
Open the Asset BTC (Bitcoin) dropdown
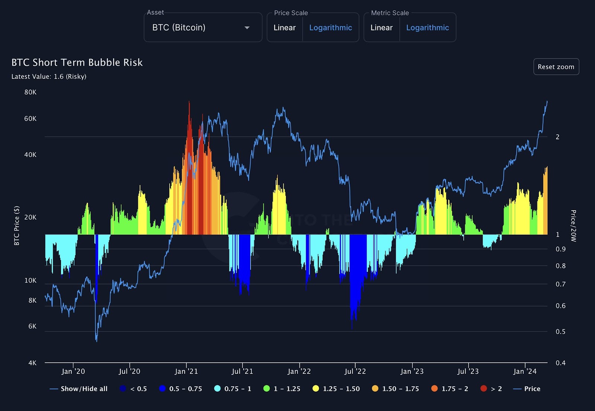tap(203, 28)
